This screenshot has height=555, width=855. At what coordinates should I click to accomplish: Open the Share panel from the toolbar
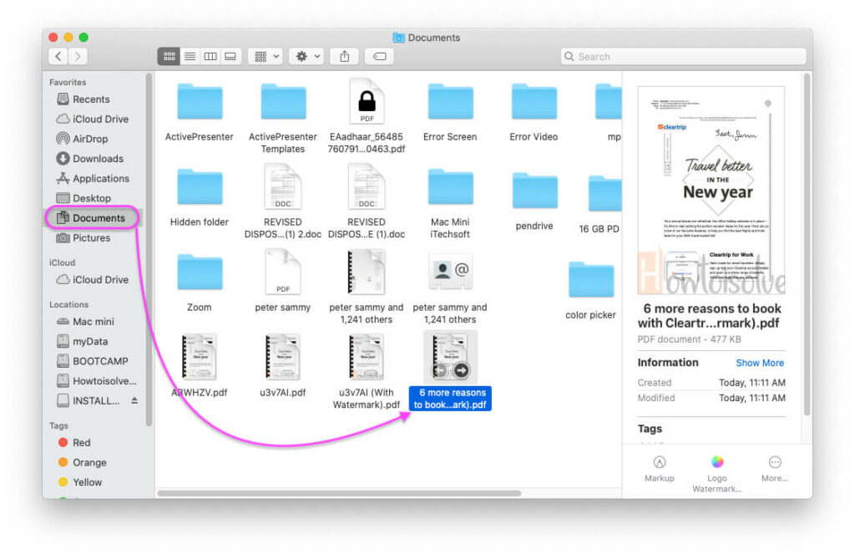[x=344, y=56]
